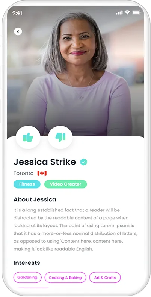The image size is (151, 297).
Task: Click the verified badge next to name
Action: pos(83,162)
